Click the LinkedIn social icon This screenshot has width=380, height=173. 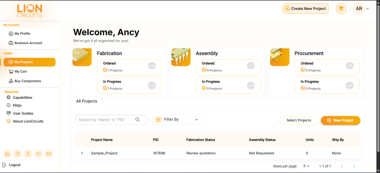tap(7, 154)
